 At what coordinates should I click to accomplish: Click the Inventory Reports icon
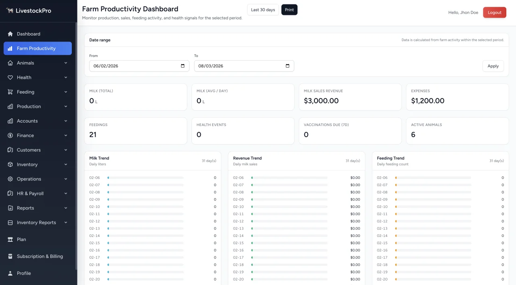pos(10,223)
